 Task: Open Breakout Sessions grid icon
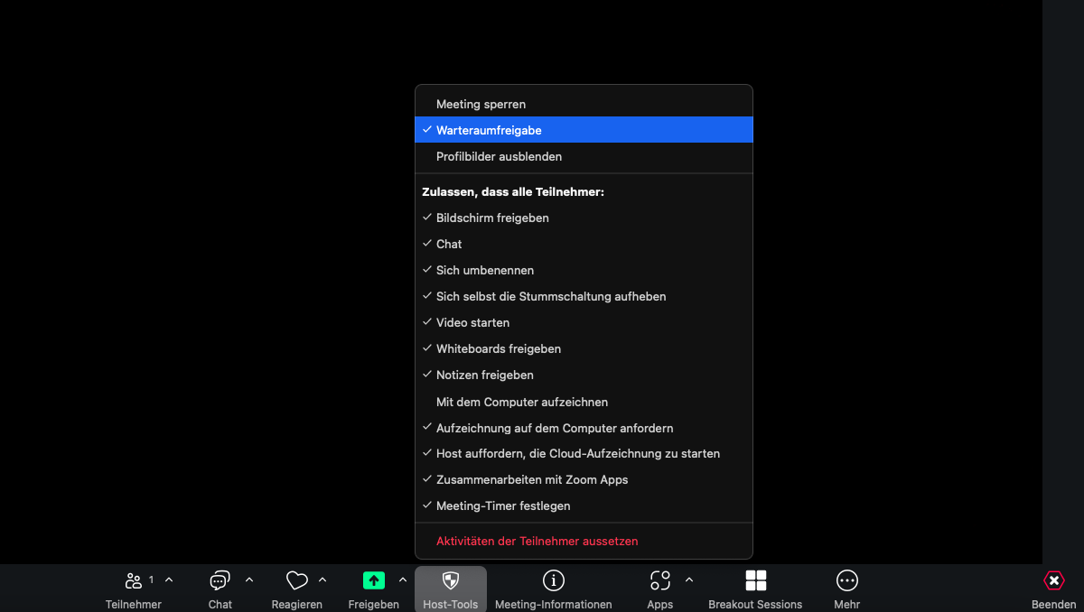[755, 580]
